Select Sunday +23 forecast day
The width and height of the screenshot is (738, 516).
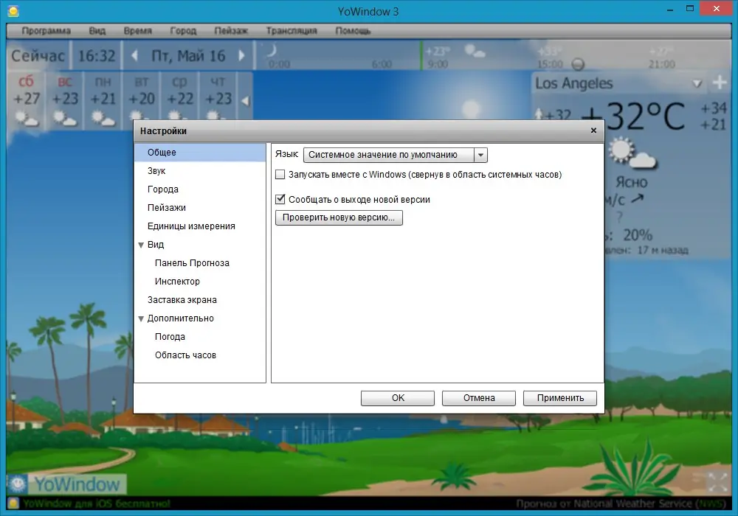tap(64, 100)
